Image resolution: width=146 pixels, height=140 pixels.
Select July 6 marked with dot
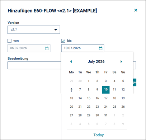click(x=71, y=89)
